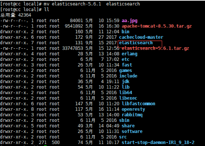Select size 147 in libfastcommon row
The width and height of the screenshot is (205, 146).
(x=79, y=104)
